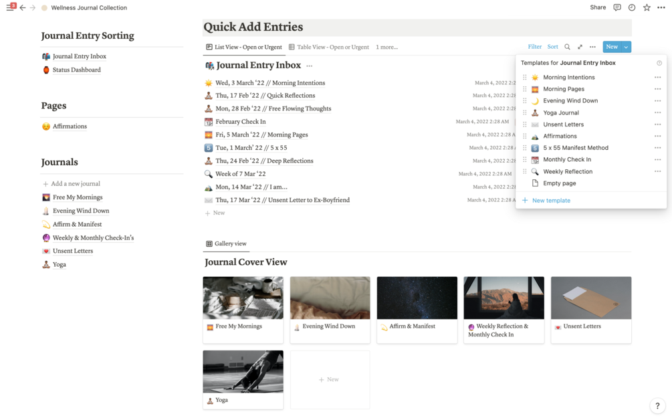Click drag handle of Weekly Reflection template
This screenshot has height=420, width=672.
coord(525,171)
